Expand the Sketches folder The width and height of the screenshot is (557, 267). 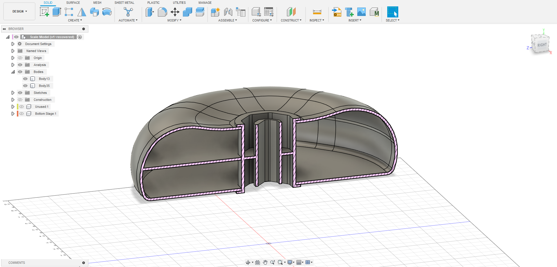click(x=13, y=93)
